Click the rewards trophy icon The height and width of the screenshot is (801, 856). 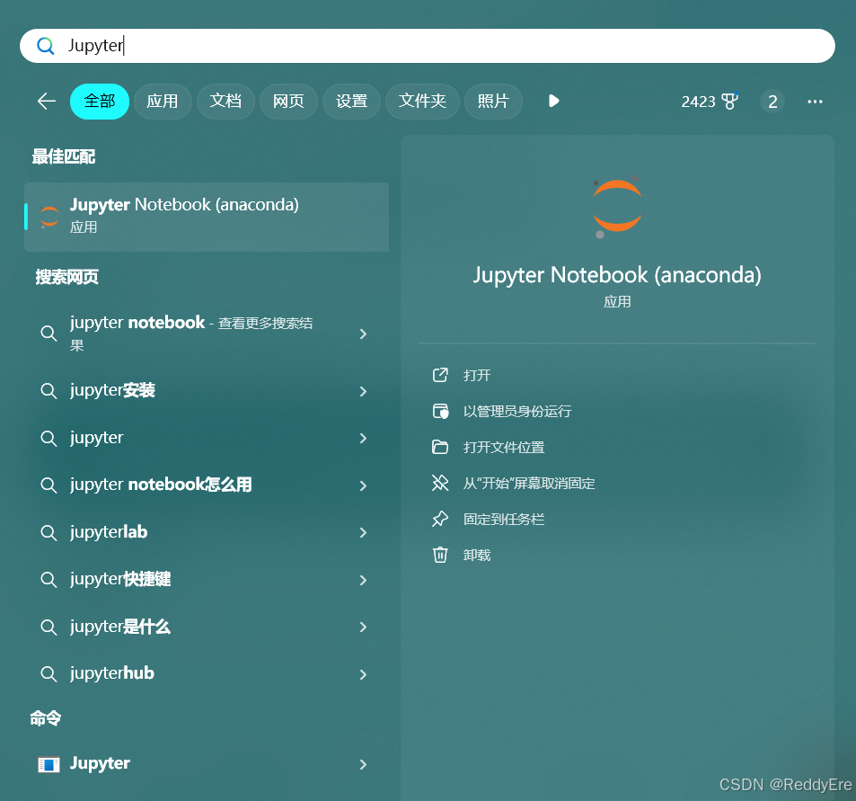pos(730,101)
